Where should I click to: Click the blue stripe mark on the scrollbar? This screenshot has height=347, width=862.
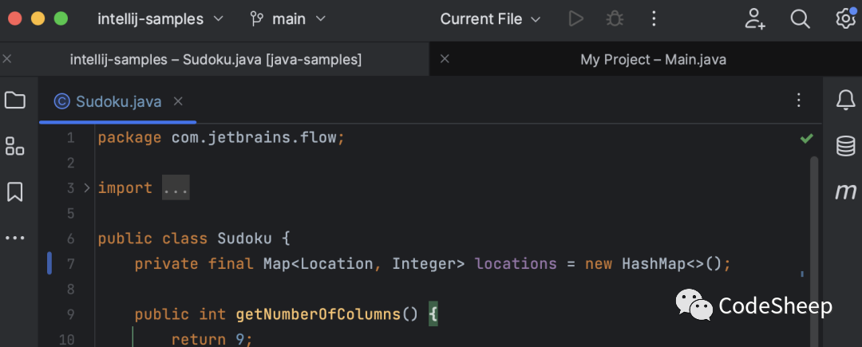coord(802,274)
